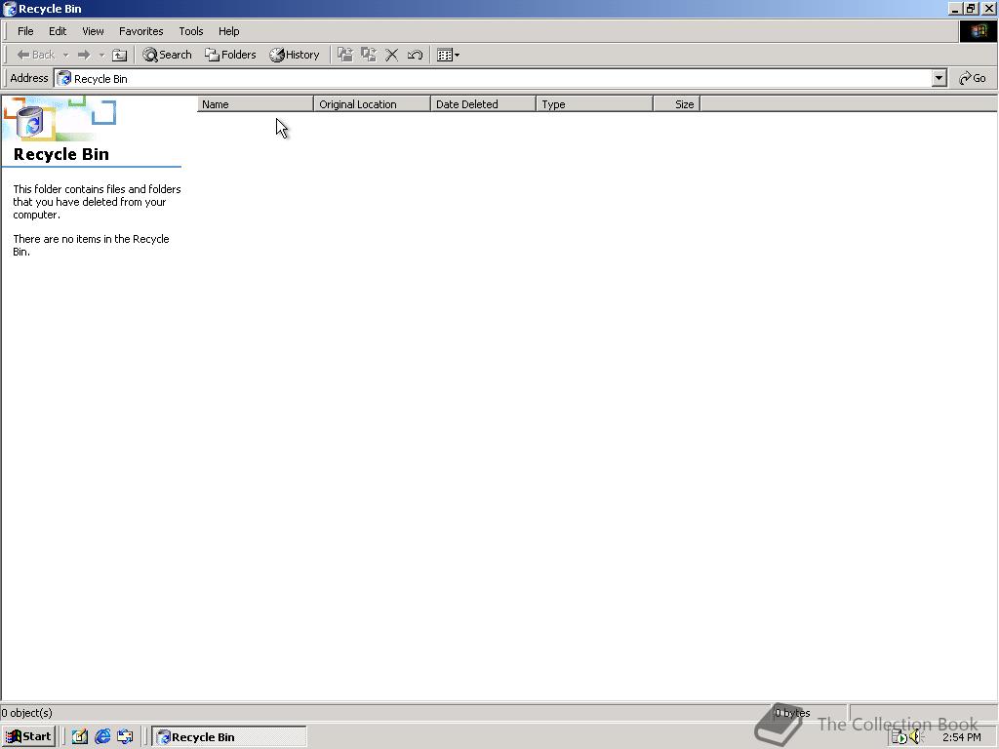Restore down the Recycle Bin window

click(x=971, y=9)
